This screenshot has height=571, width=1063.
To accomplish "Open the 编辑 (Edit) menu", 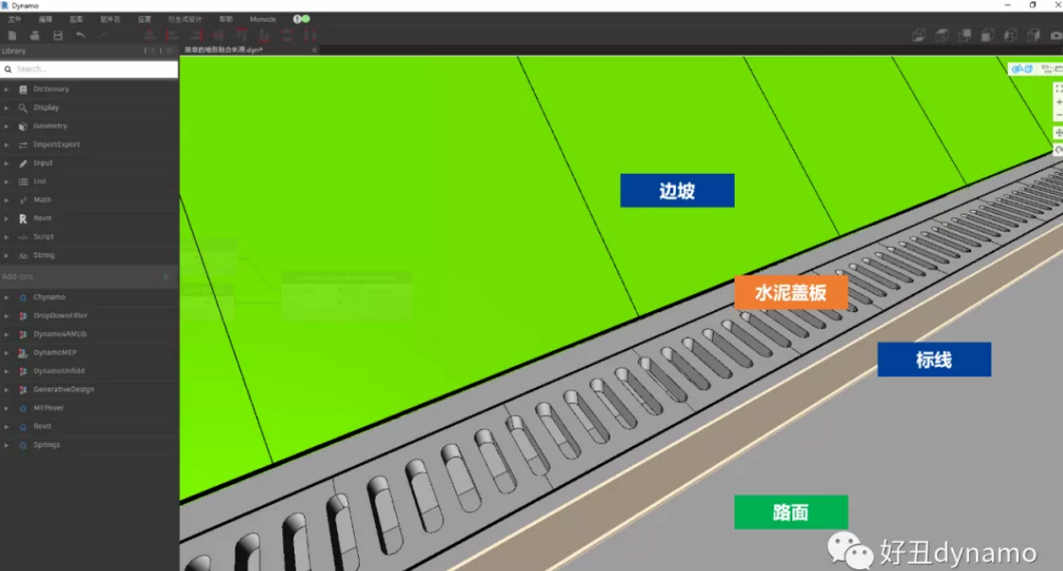I will (x=45, y=19).
